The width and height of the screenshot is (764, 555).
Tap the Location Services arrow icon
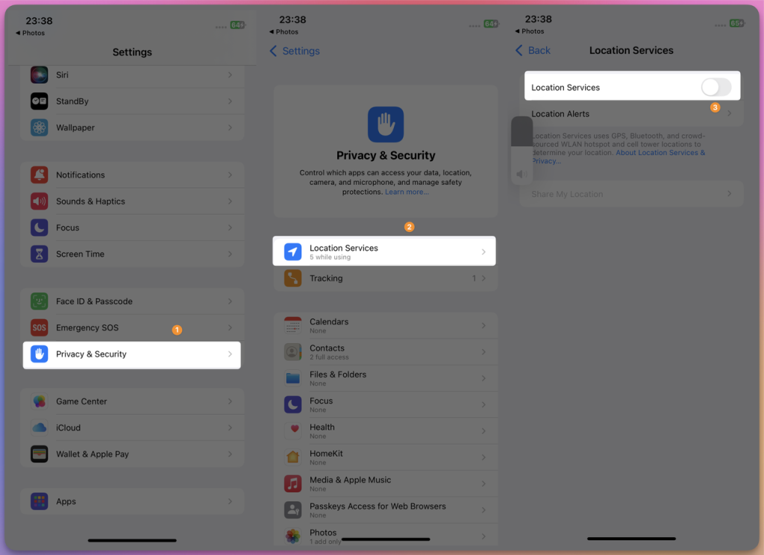coord(292,251)
